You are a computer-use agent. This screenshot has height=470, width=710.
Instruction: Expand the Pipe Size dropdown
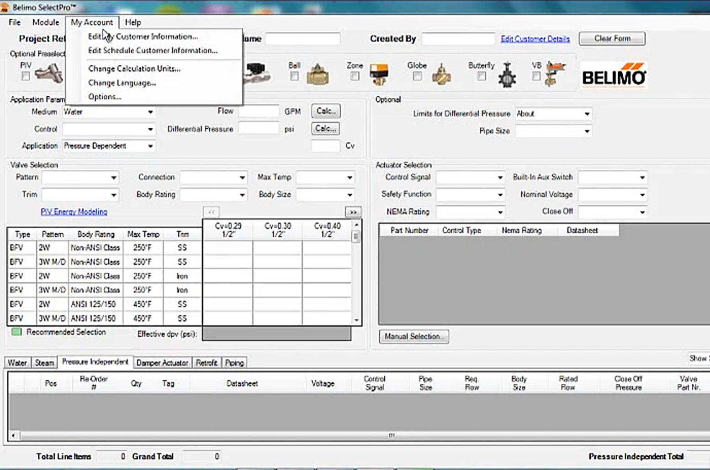(554, 131)
